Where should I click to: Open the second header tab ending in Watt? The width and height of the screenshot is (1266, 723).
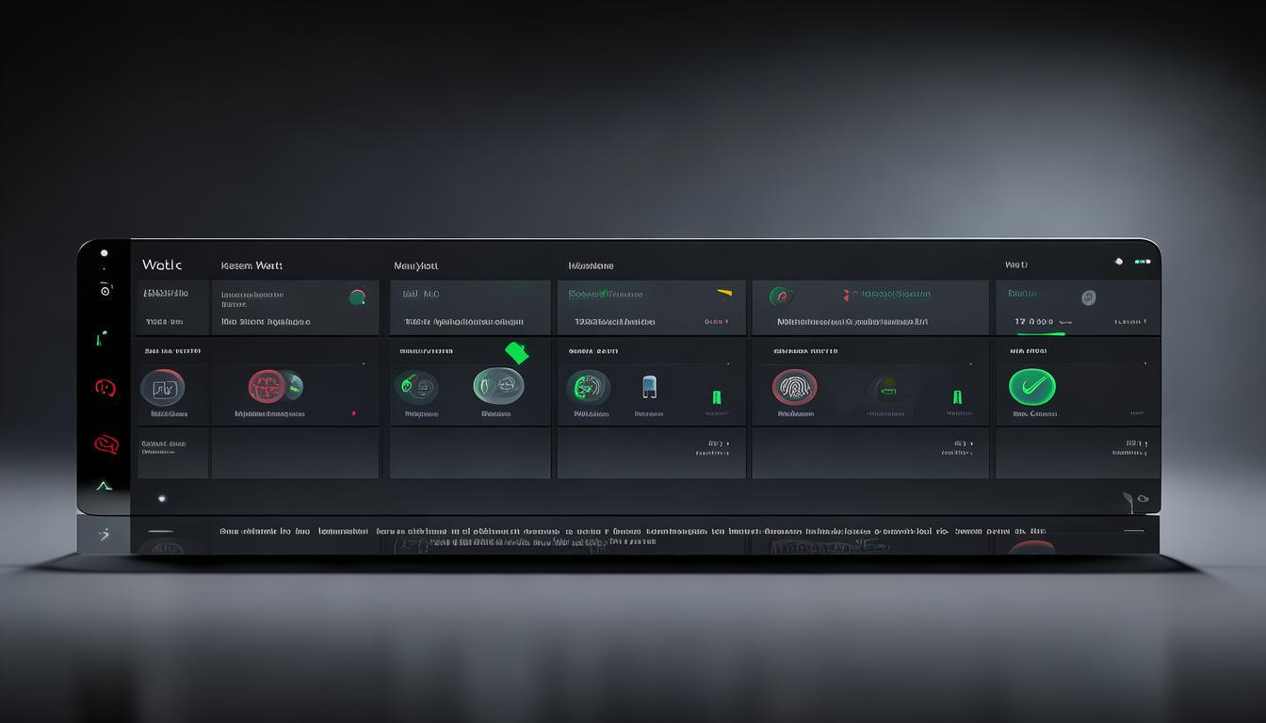(252, 266)
